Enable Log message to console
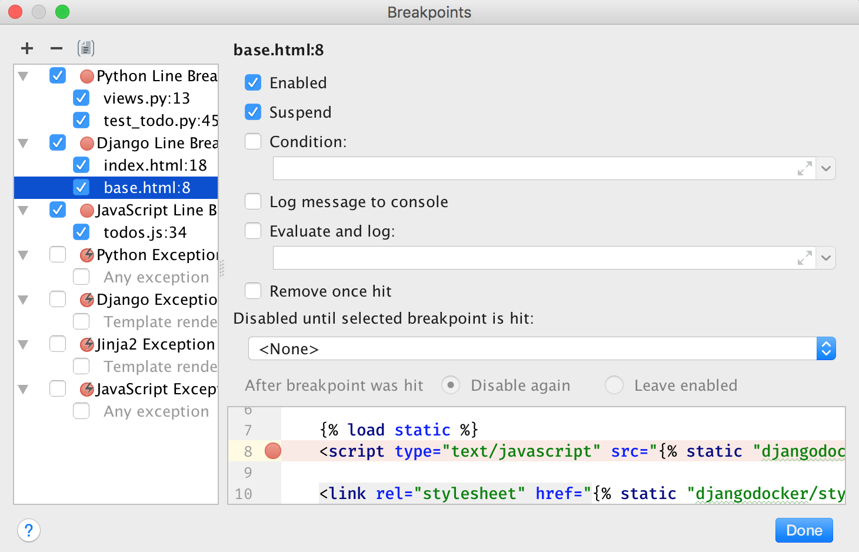This screenshot has height=552, width=859. (253, 202)
